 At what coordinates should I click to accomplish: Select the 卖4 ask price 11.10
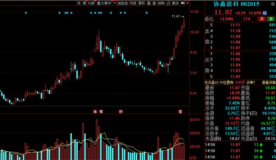pyautogui.click(x=235, y=31)
